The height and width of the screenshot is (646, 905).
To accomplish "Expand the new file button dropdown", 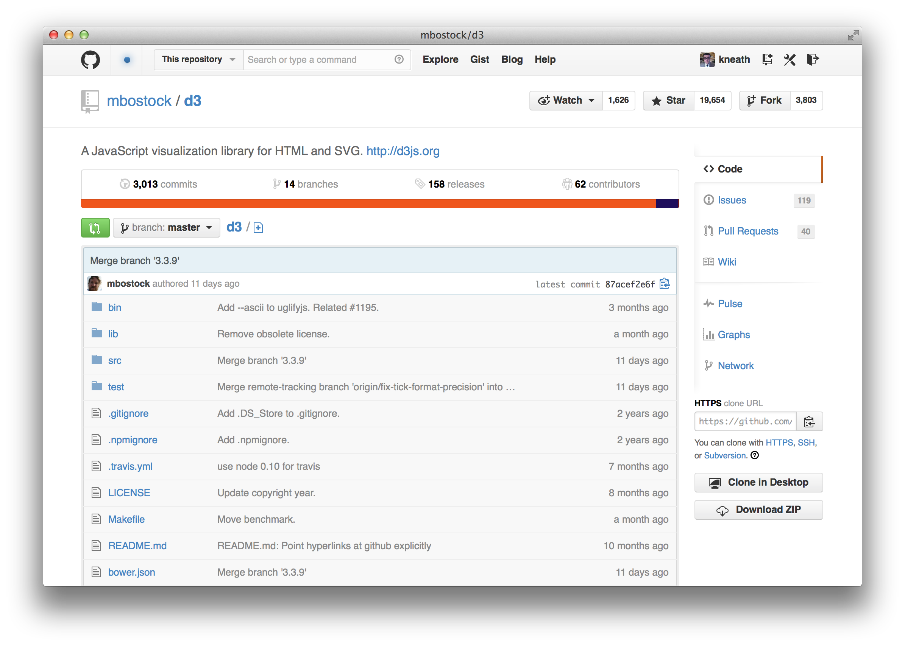I will pyautogui.click(x=259, y=227).
